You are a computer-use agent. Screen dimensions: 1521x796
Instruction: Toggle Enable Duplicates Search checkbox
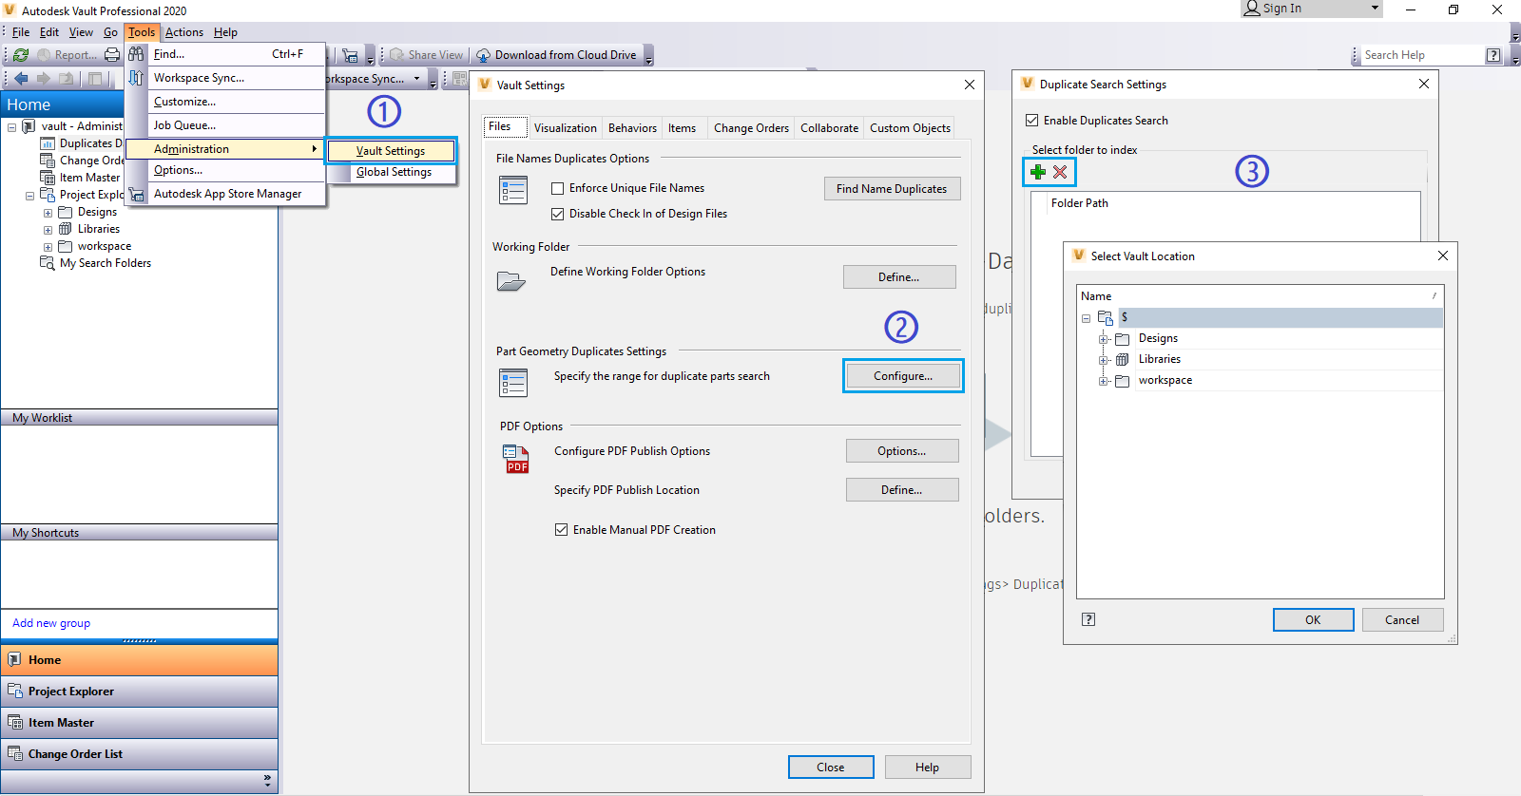click(x=1032, y=121)
